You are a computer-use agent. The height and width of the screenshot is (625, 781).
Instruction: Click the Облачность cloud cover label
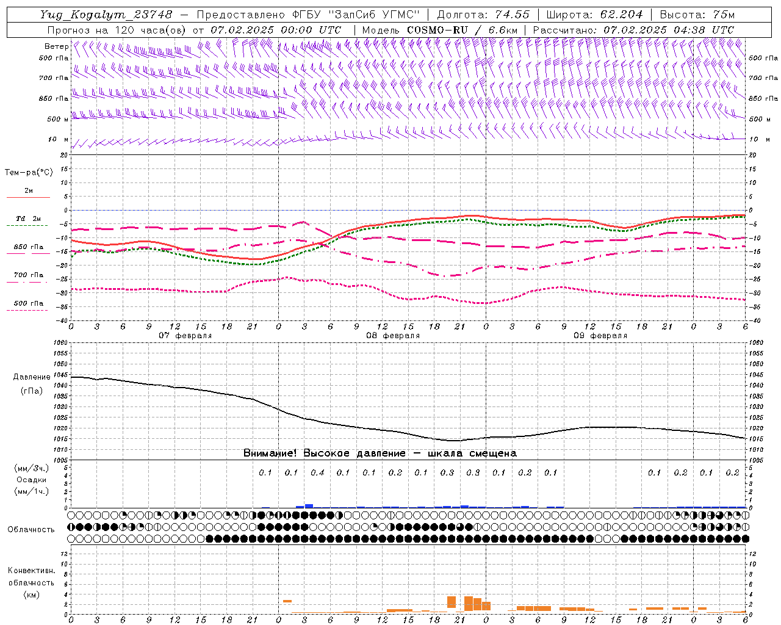pyautogui.click(x=31, y=530)
